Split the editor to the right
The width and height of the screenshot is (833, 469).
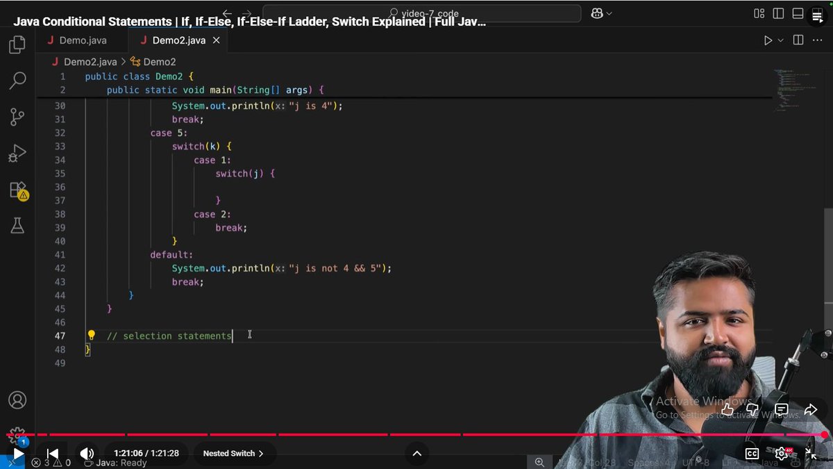point(798,41)
